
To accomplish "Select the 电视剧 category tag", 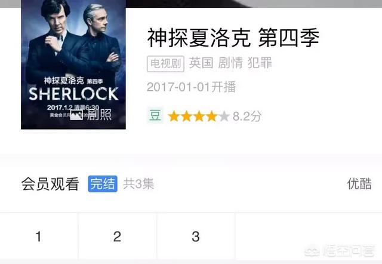I will click(165, 64).
